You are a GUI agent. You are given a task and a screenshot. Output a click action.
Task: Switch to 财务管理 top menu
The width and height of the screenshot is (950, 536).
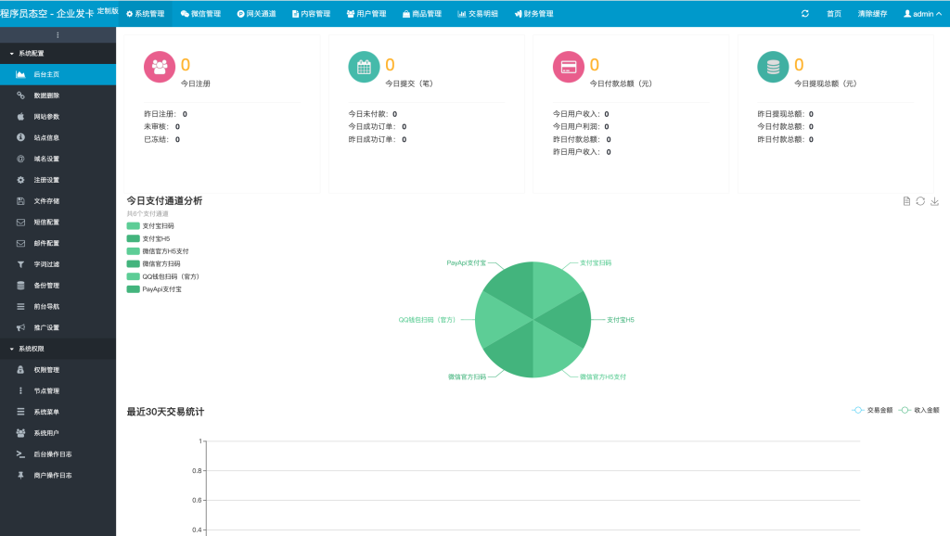click(x=533, y=14)
